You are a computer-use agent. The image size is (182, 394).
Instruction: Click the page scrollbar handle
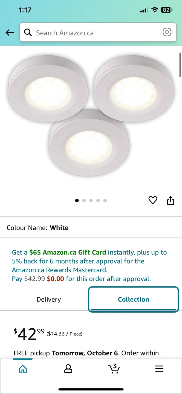point(180,65)
